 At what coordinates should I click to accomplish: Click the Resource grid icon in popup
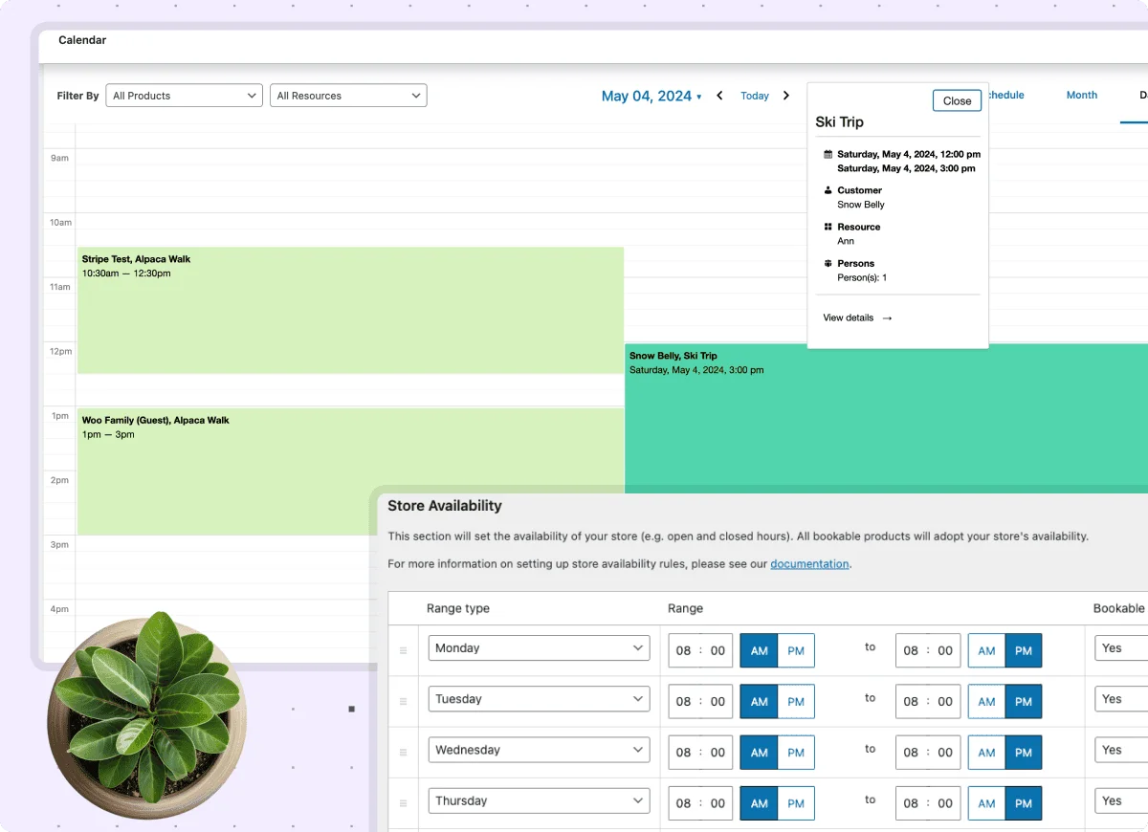(828, 227)
